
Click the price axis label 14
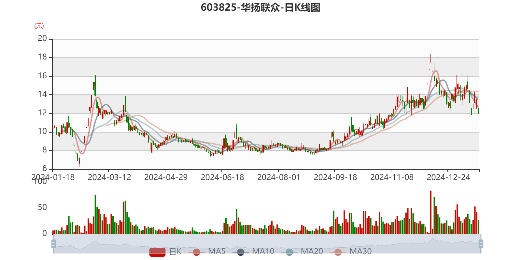(42, 94)
